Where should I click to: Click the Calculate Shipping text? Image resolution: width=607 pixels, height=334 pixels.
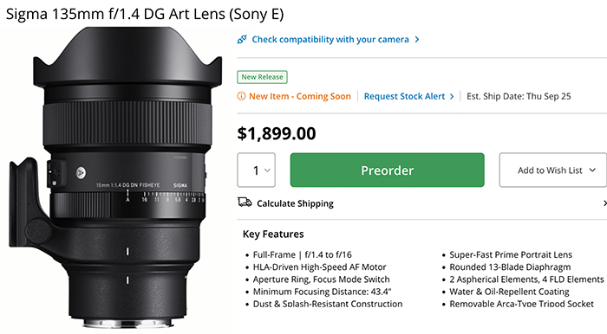tap(295, 203)
